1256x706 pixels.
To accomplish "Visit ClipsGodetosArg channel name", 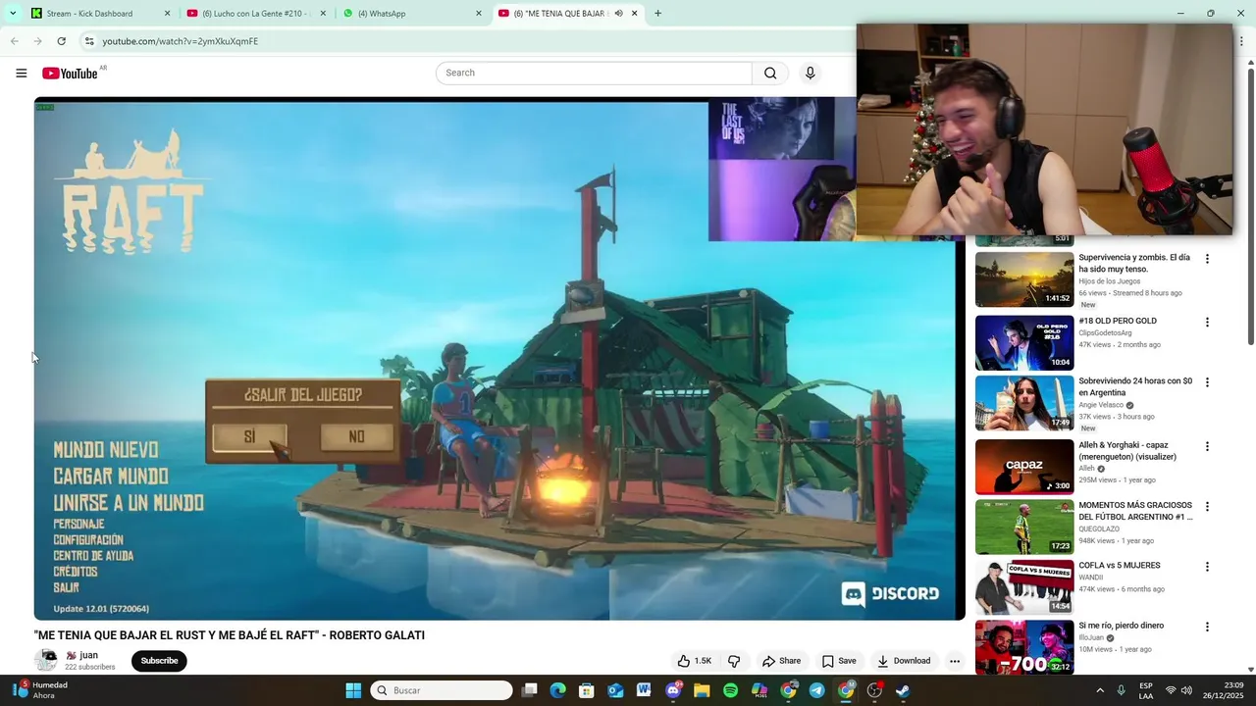I will [1105, 333].
